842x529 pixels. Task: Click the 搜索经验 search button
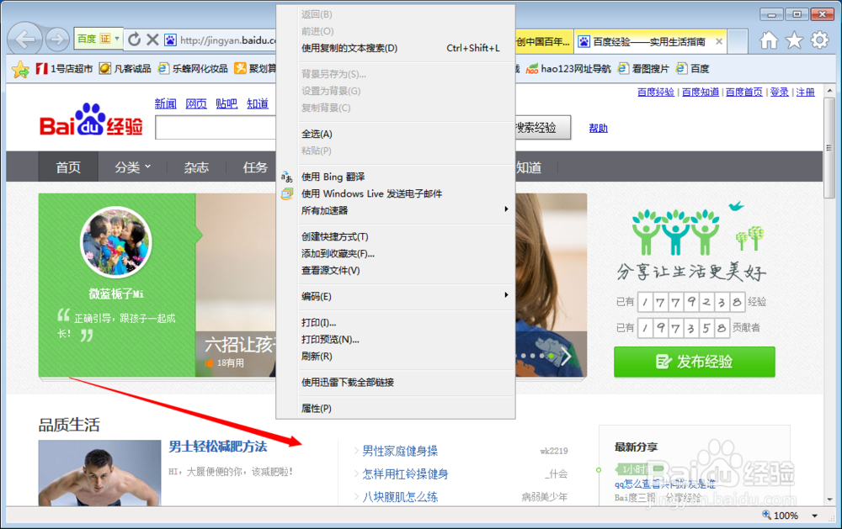tap(542, 128)
